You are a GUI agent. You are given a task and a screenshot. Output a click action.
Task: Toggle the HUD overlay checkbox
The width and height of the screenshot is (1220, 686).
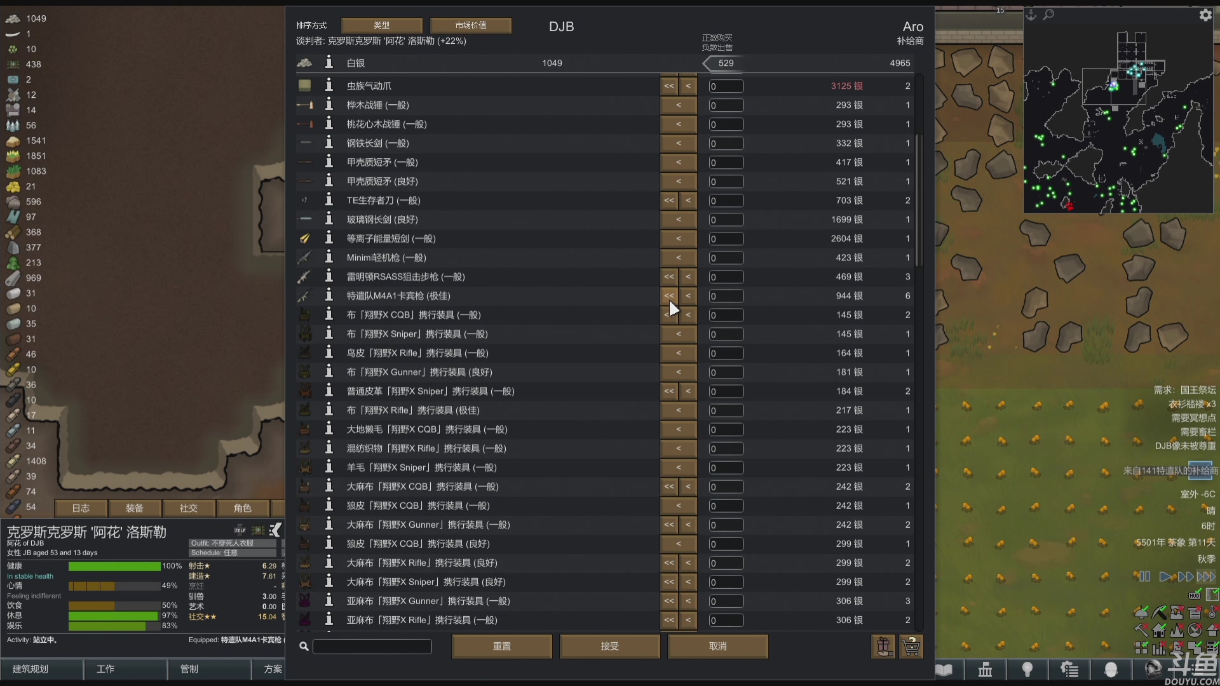[x=1195, y=595]
